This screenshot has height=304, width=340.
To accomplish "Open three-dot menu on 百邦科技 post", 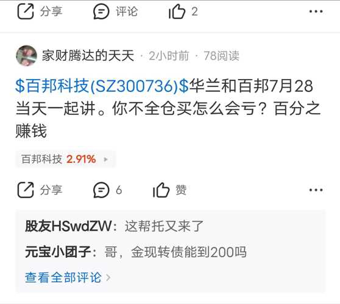I will click(316, 190).
